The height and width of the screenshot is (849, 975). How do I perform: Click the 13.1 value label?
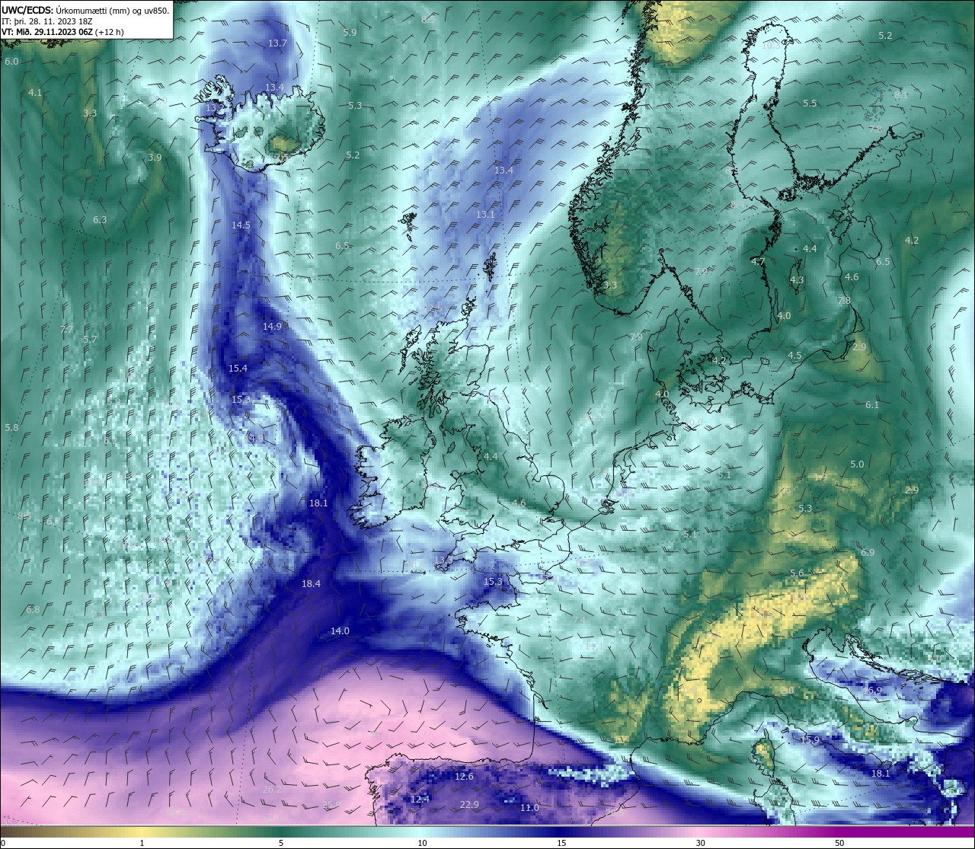pos(485,214)
